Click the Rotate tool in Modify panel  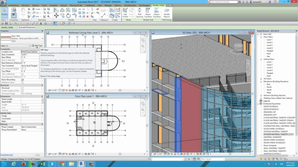pyautogui.click(x=68, y=16)
